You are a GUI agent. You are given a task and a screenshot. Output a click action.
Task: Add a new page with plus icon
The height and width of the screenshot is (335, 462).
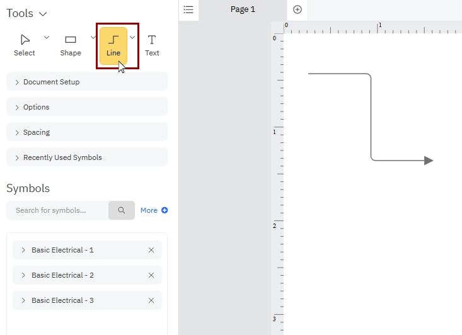click(x=297, y=9)
